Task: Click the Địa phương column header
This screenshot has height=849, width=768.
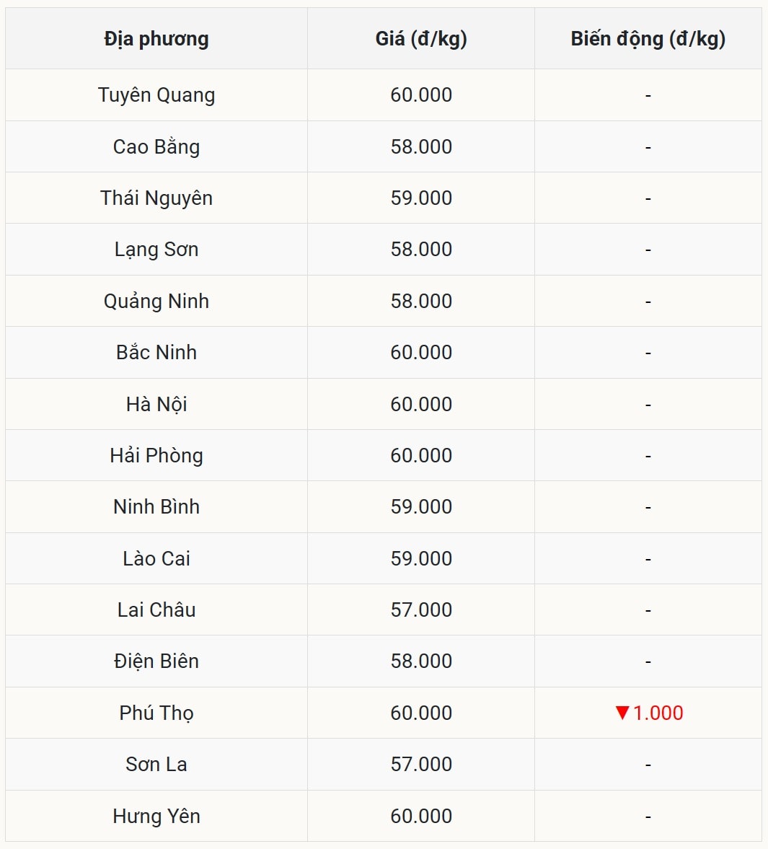Action: pyautogui.click(x=156, y=39)
